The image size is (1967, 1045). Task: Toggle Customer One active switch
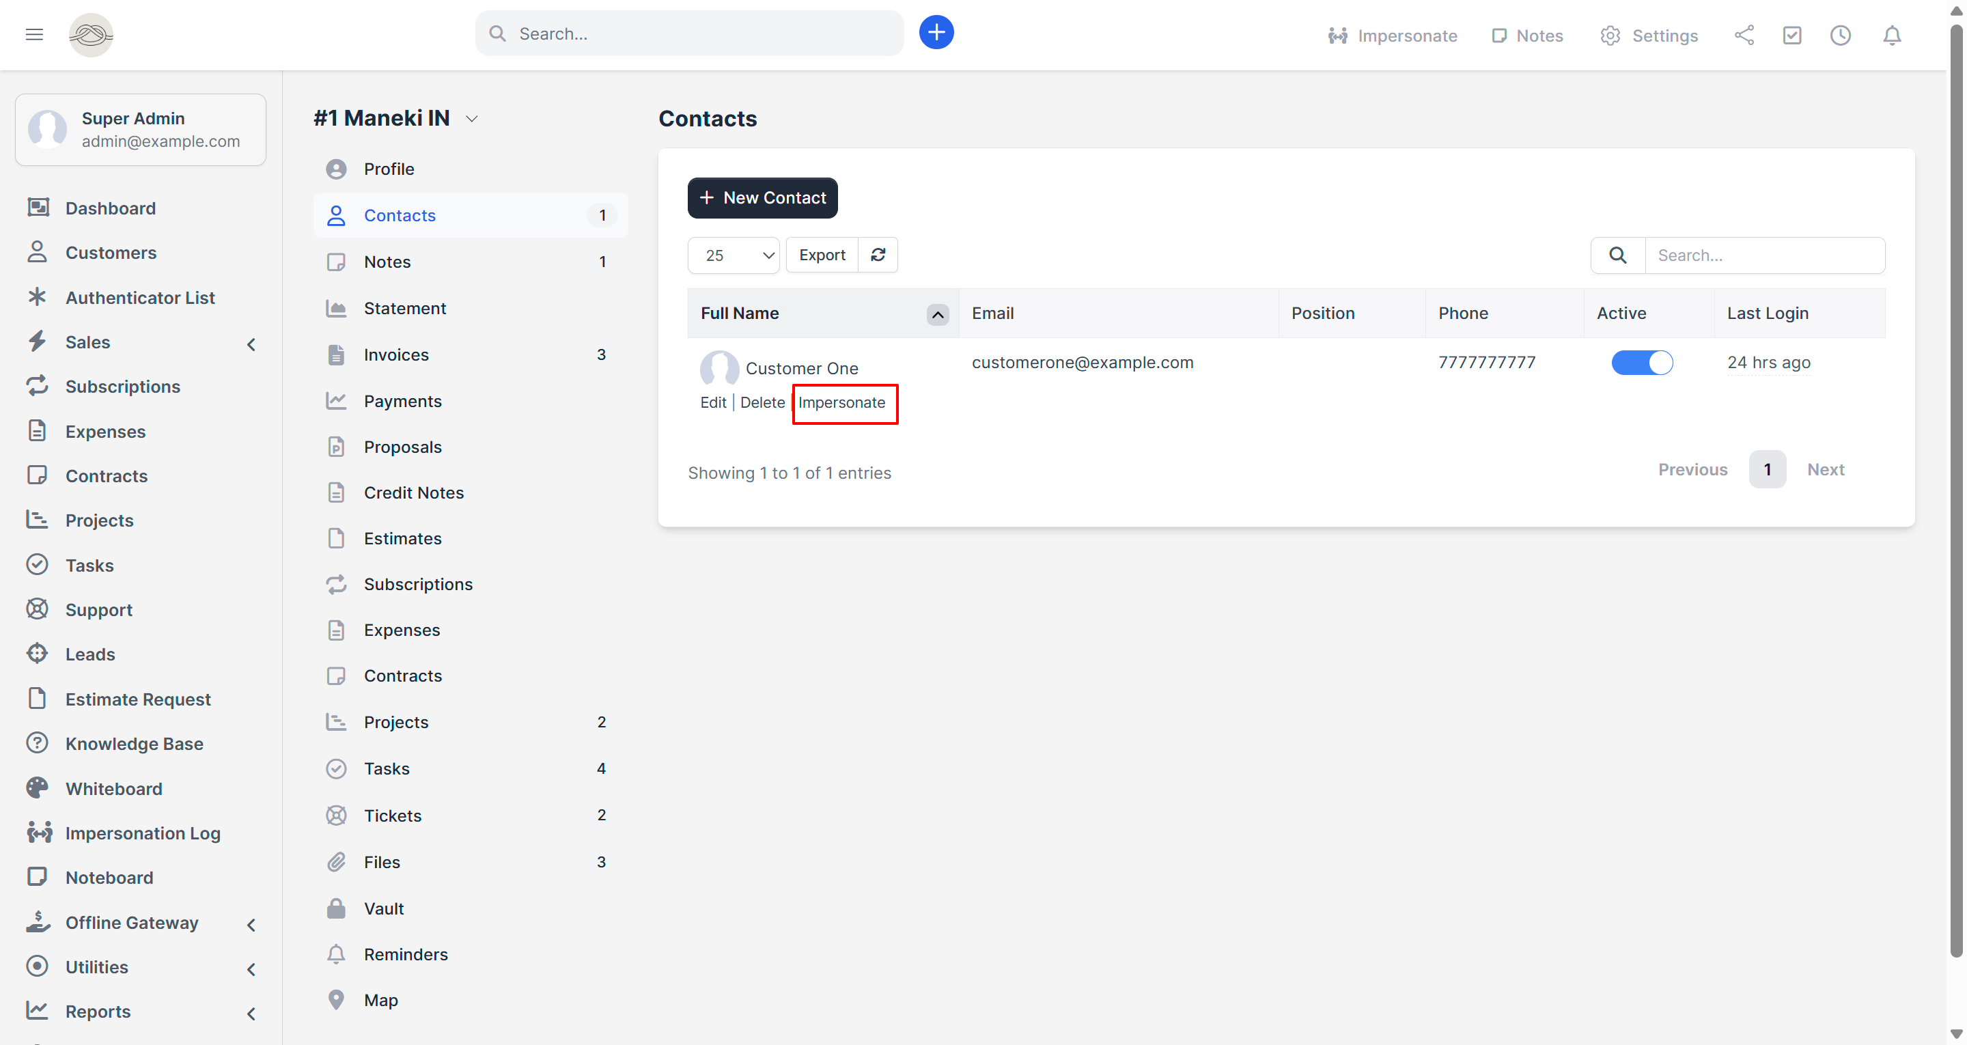(1642, 363)
